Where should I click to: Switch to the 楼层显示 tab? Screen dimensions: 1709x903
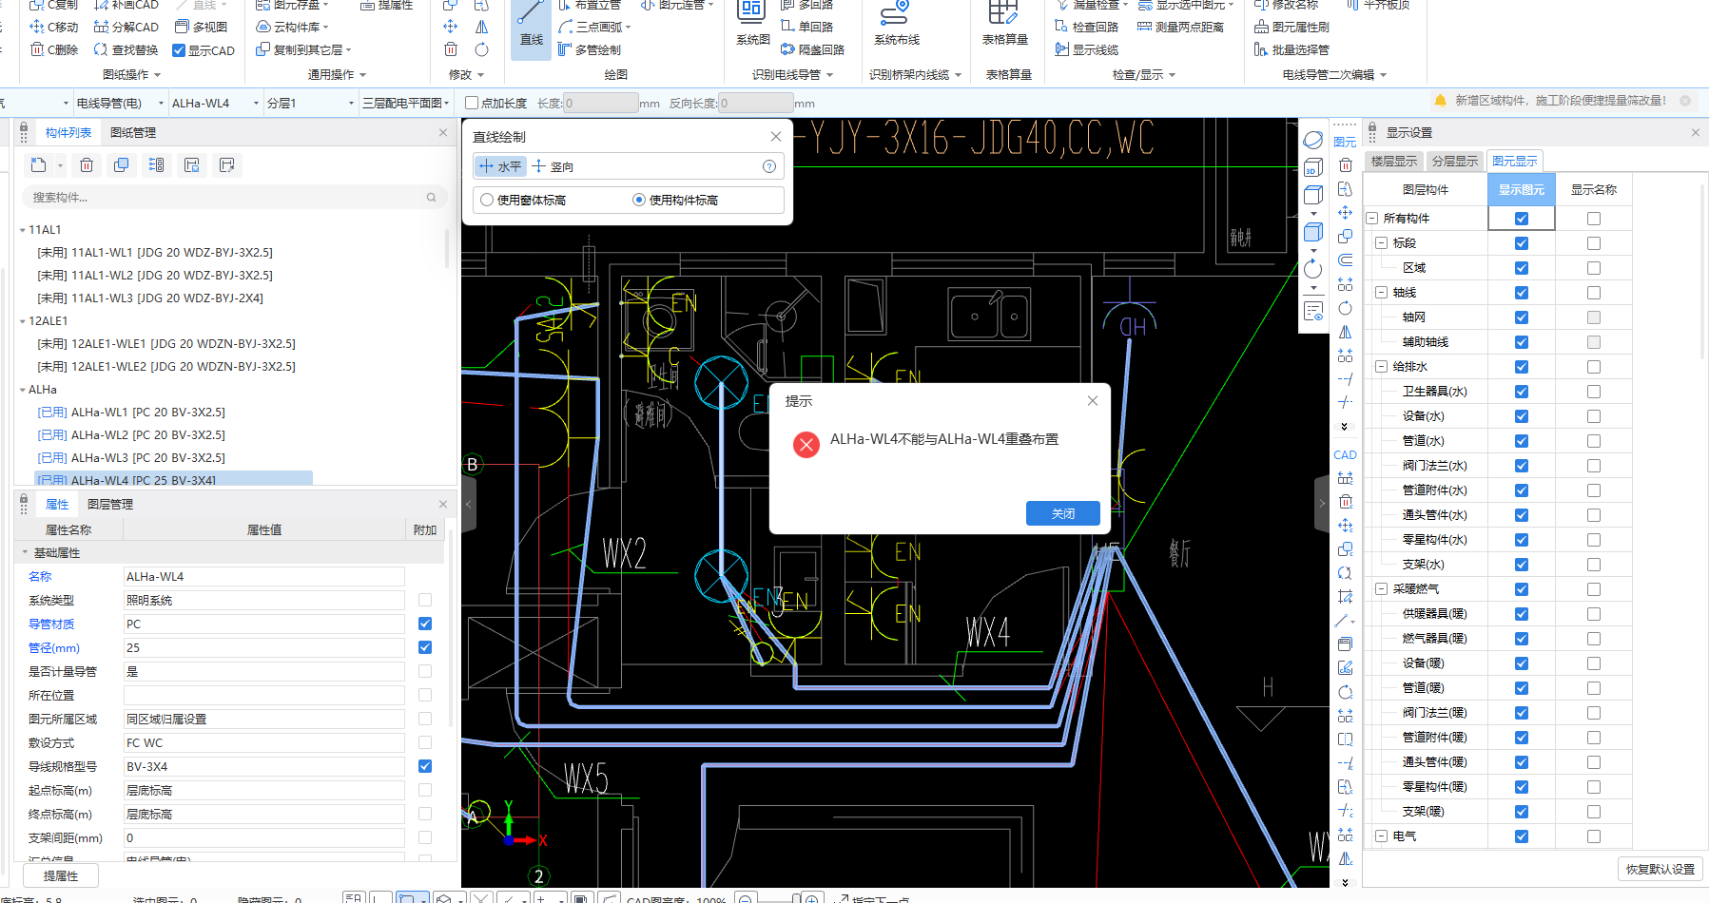pos(1393,161)
